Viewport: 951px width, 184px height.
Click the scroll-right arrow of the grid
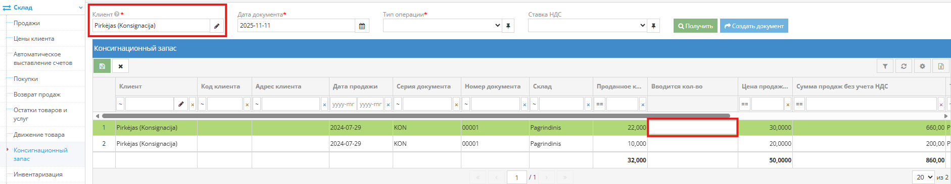point(946,116)
